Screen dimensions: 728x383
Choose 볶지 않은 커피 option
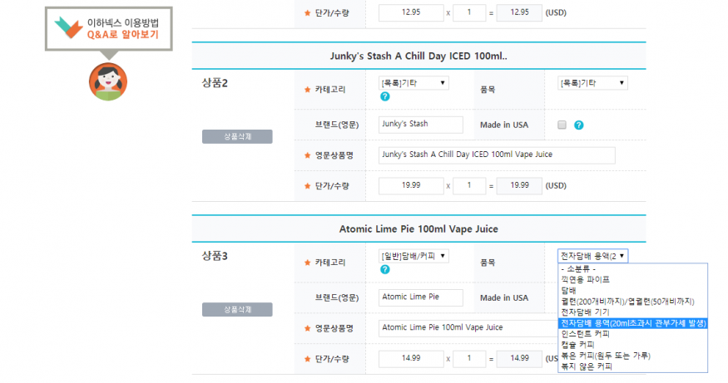(587, 366)
